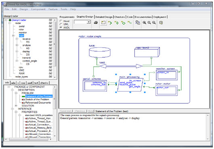214x149 pixels.
Task: Switch to the Checkers tab
Action: coord(120,17)
